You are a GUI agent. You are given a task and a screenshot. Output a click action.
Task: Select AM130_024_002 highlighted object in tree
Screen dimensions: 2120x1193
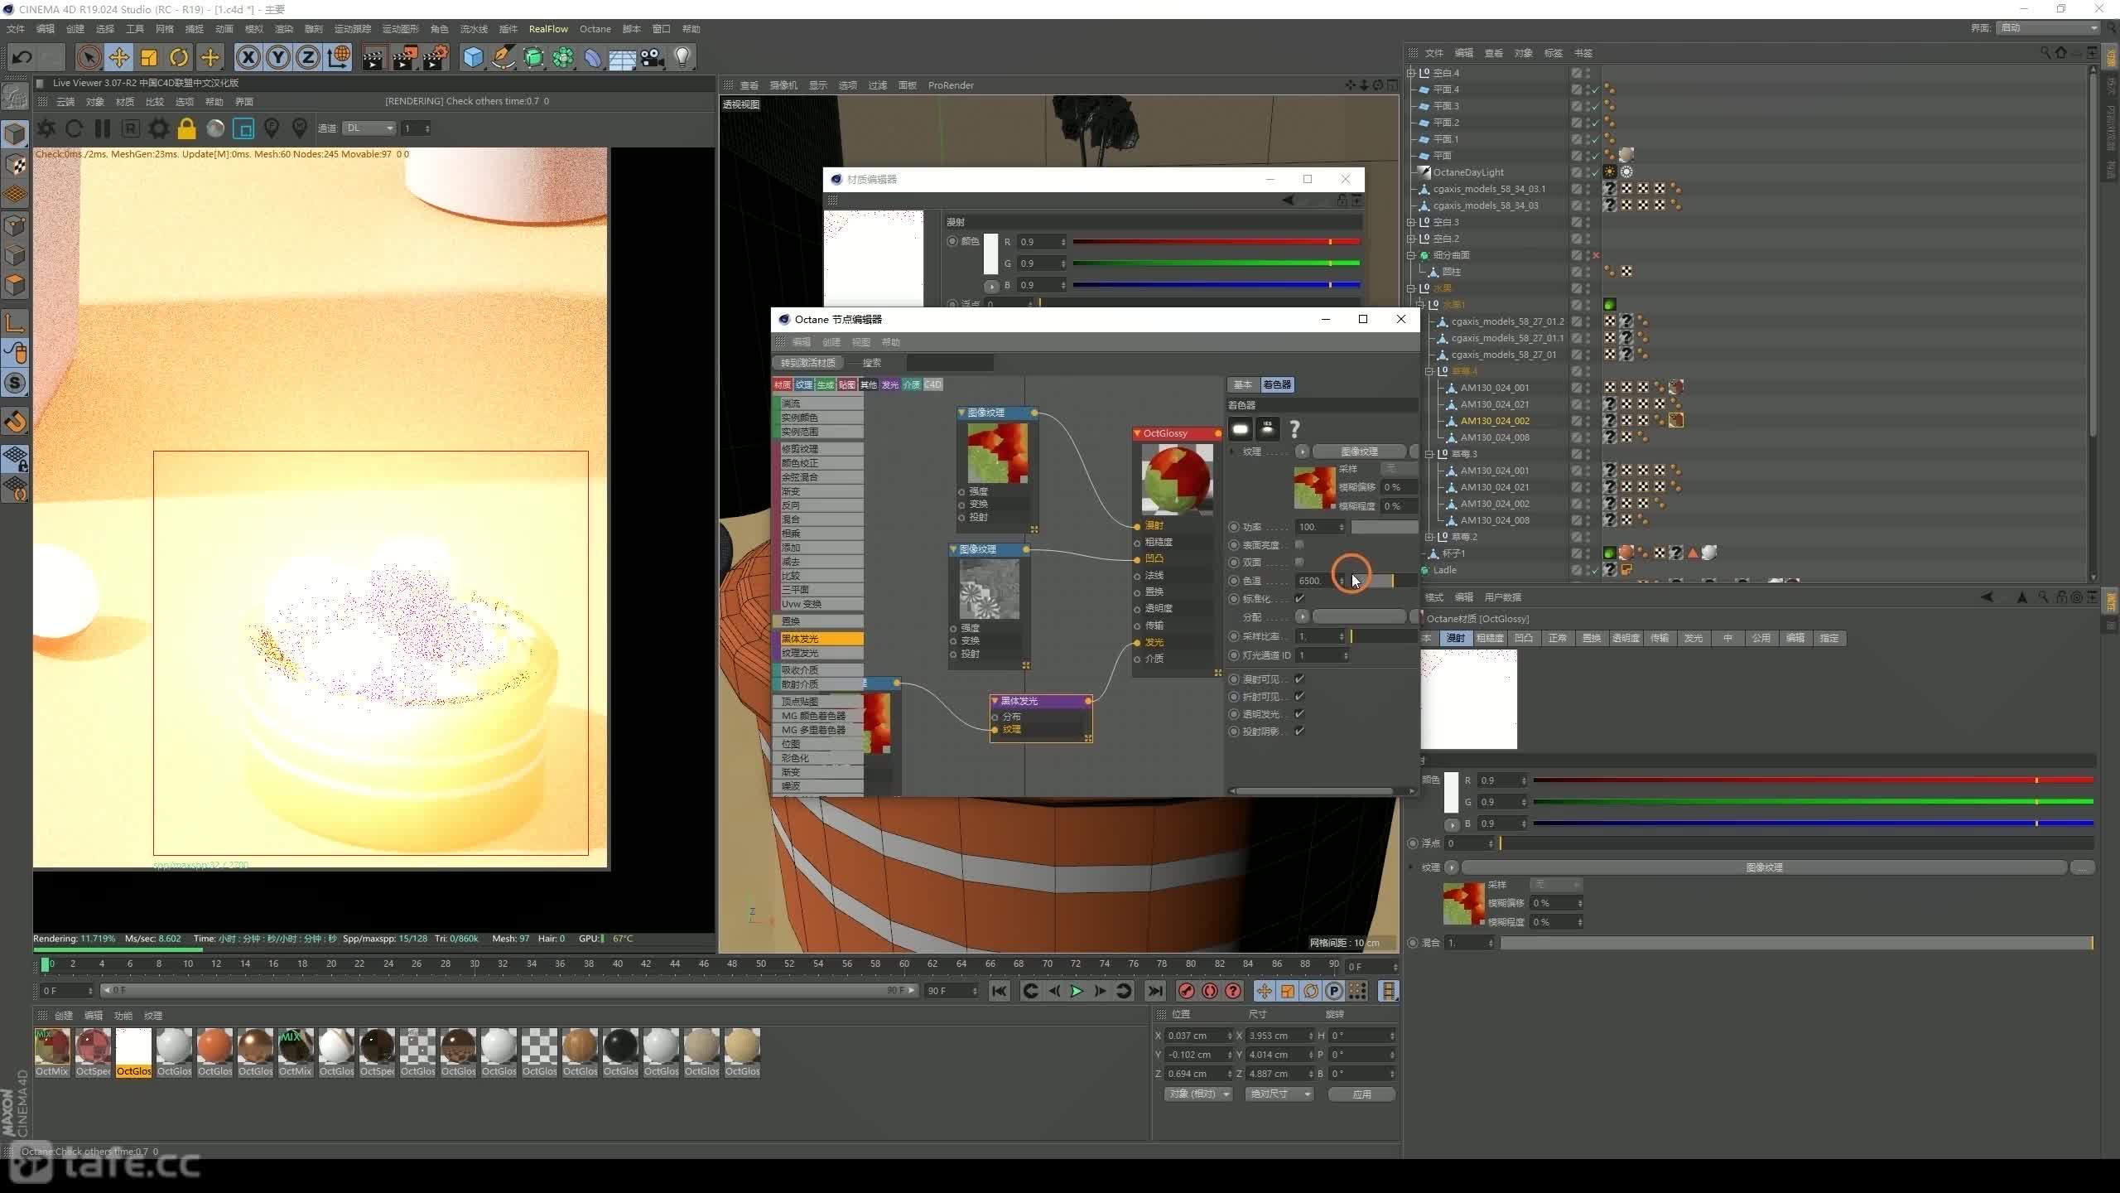1495,421
